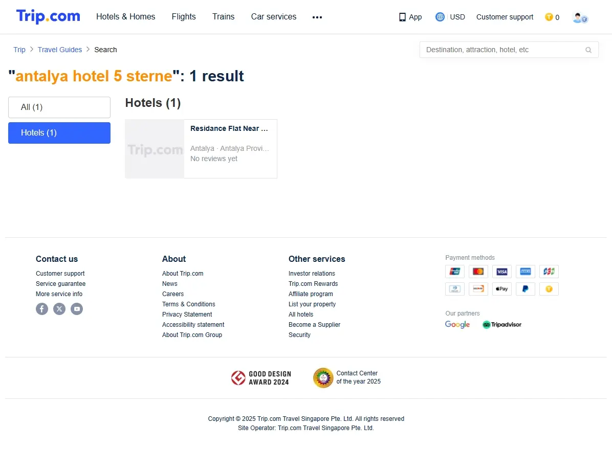Viewport: 612px width, 471px height.
Task: Open the more options ellipsis menu
Action: click(x=317, y=17)
